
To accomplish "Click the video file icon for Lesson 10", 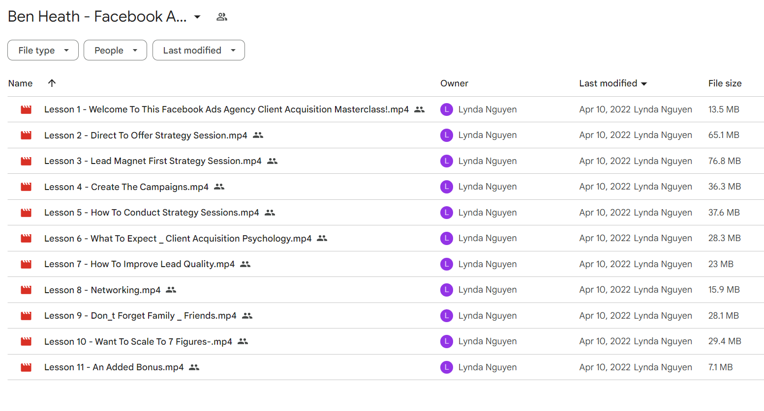I will [x=26, y=341].
